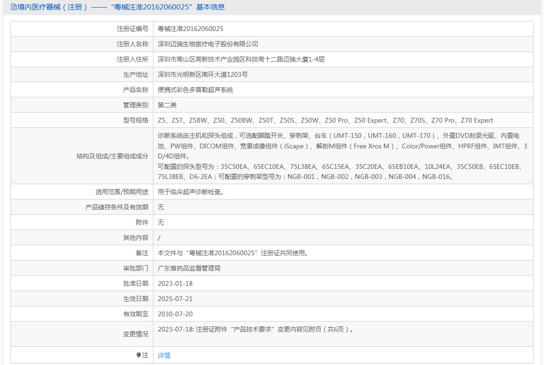
Task: Click the 产品名称 label
Action: coord(136,90)
